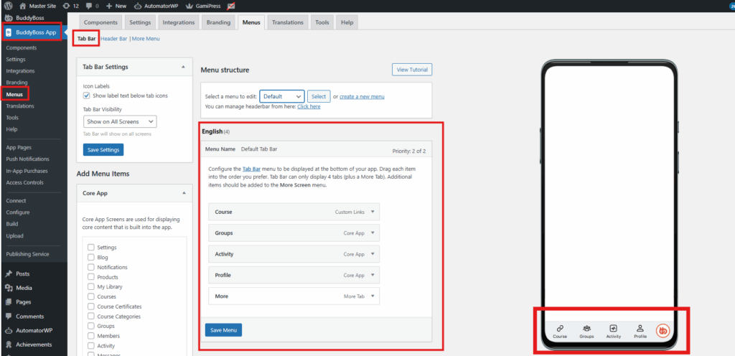
Task: Click the Select button next to dropdown
Action: [x=319, y=96]
